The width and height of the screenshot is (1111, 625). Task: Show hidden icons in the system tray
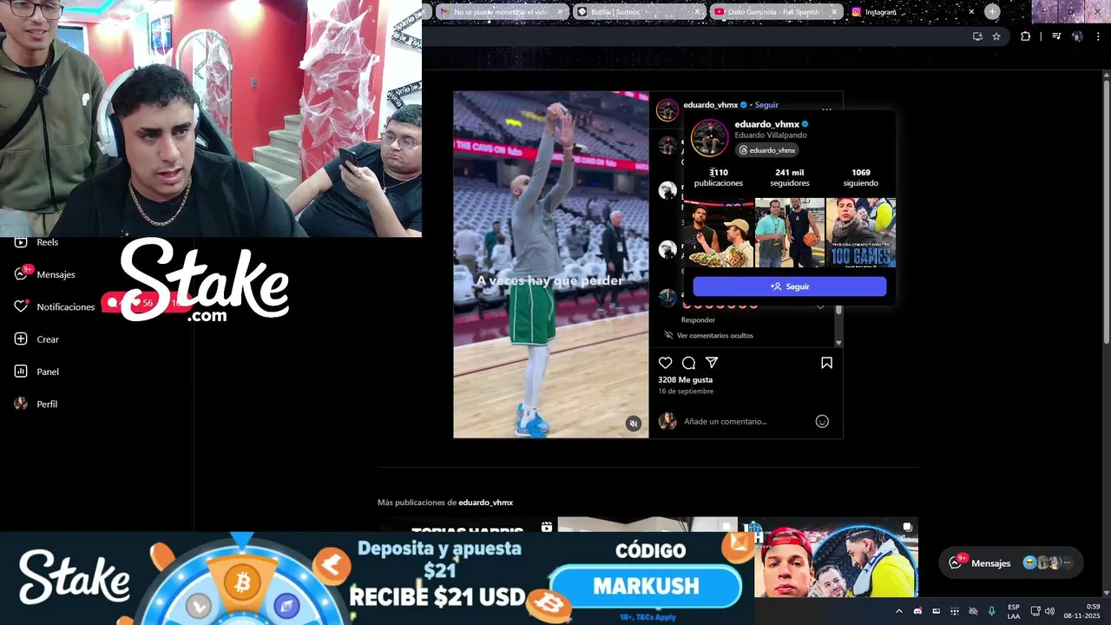pos(898,611)
